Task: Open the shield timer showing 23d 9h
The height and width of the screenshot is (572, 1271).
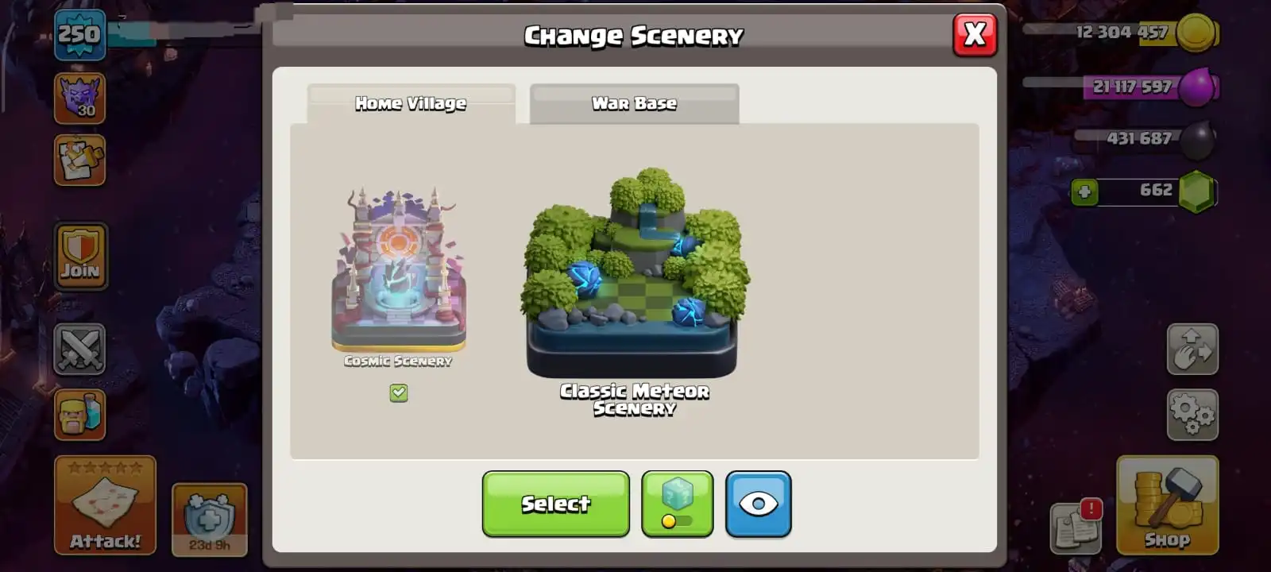Action: pos(210,520)
